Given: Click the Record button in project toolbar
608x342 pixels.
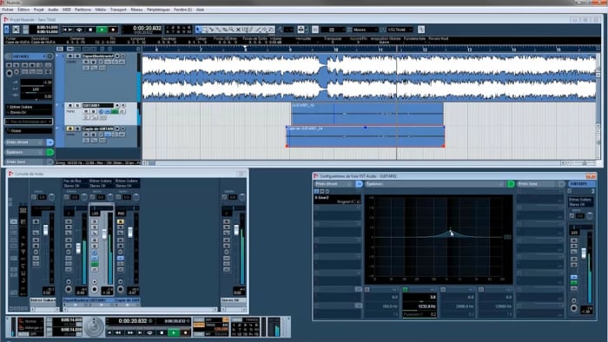Looking at the screenshot, I should (113, 30).
